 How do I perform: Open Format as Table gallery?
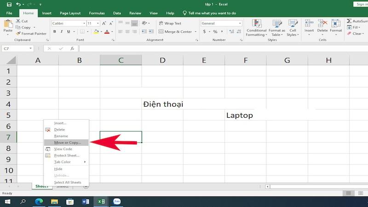(277, 28)
